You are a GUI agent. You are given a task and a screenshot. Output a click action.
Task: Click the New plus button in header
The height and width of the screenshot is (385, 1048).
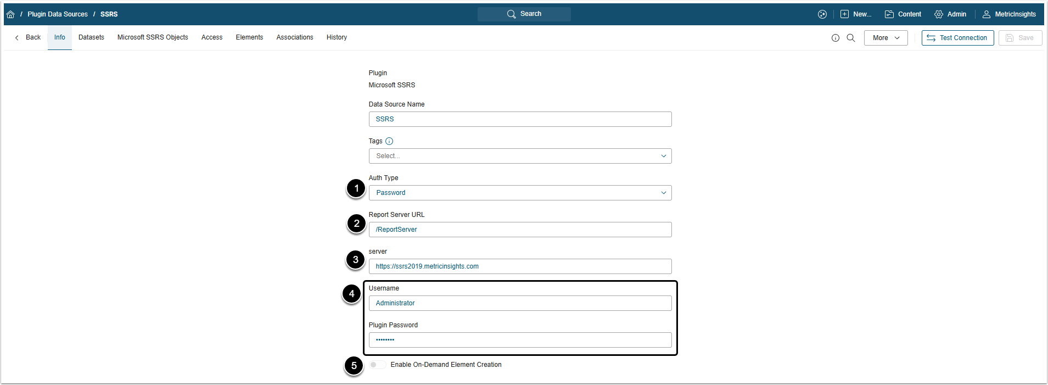pyautogui.click(x=856, y=14)
